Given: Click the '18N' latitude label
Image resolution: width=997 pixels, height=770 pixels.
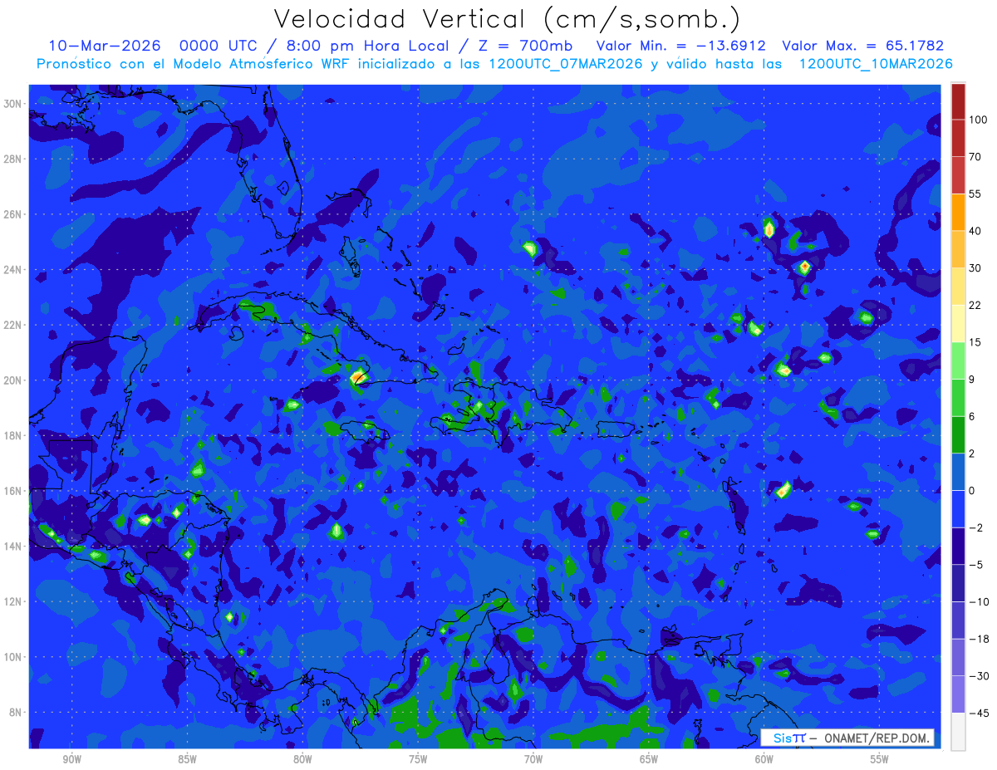Looking at the screenshot, I should (13, 435).
